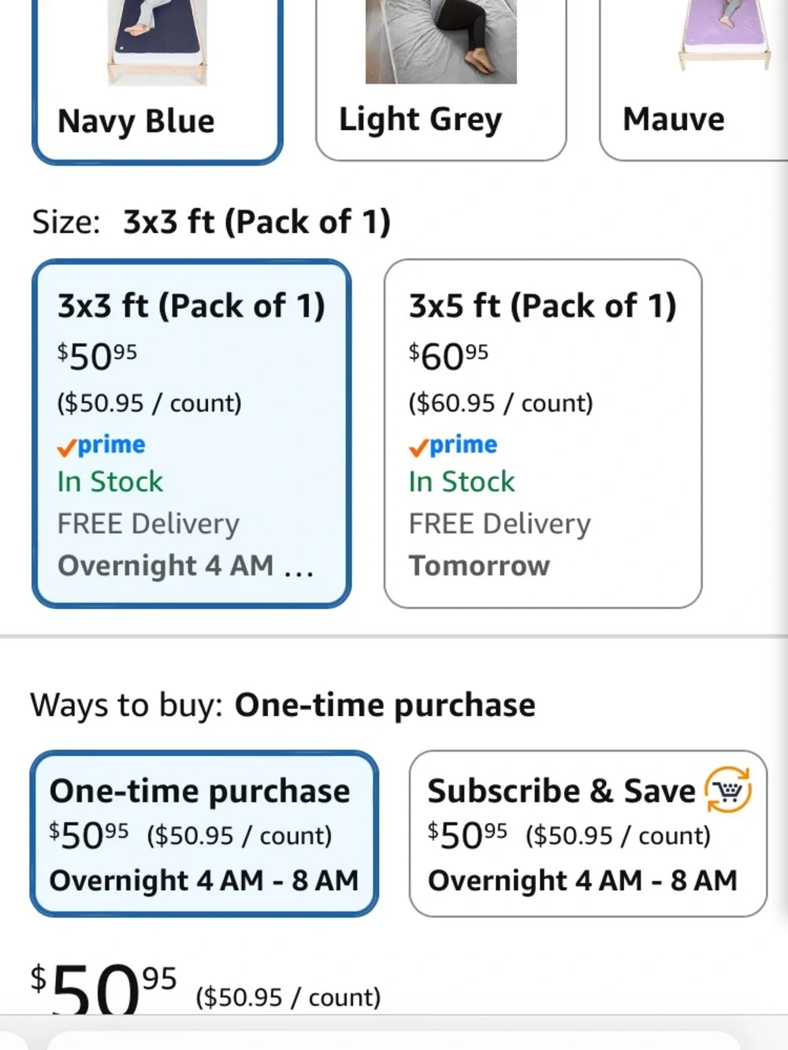The image size is (788, 1050).
Task: Click the prime logo in 3x3 ft card
Action: point(101,445)
